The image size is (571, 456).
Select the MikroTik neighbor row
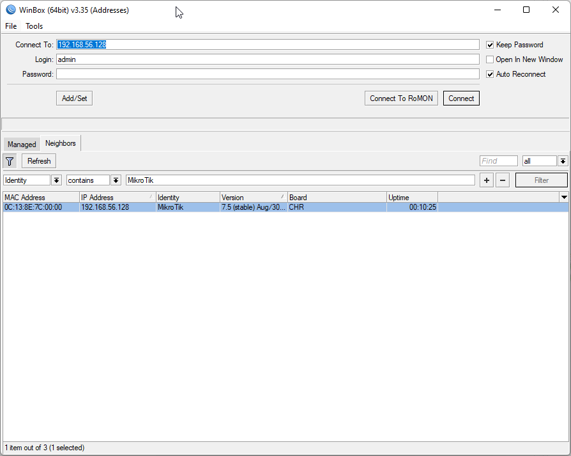click(192, 207)
